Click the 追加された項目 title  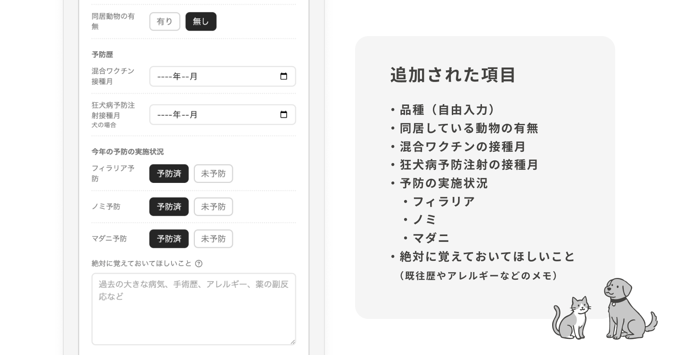point(453,75)
